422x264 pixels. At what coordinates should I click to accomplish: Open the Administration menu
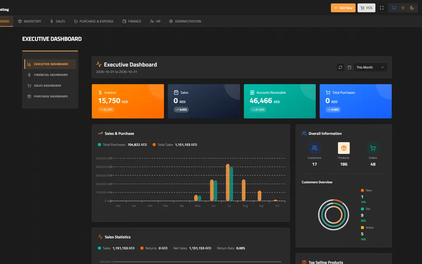[x=185, y=21]
